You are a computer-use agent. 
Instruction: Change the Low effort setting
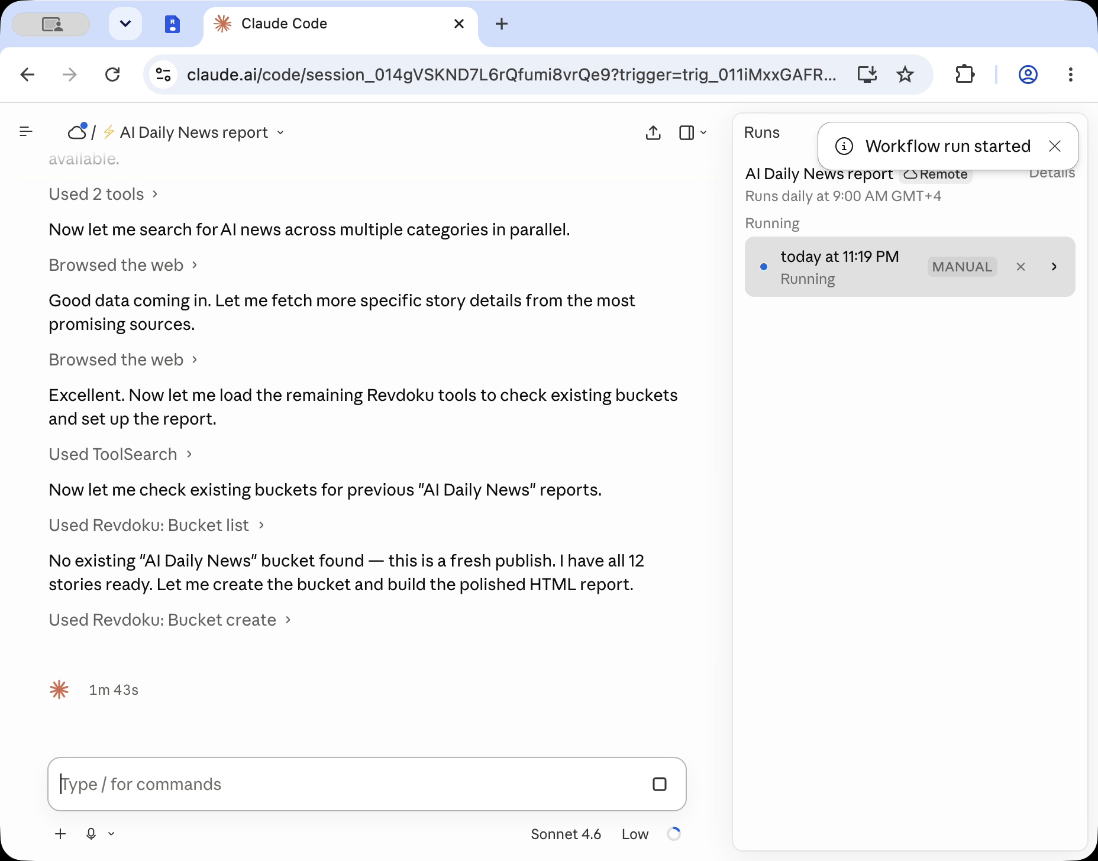coord(635,834)
